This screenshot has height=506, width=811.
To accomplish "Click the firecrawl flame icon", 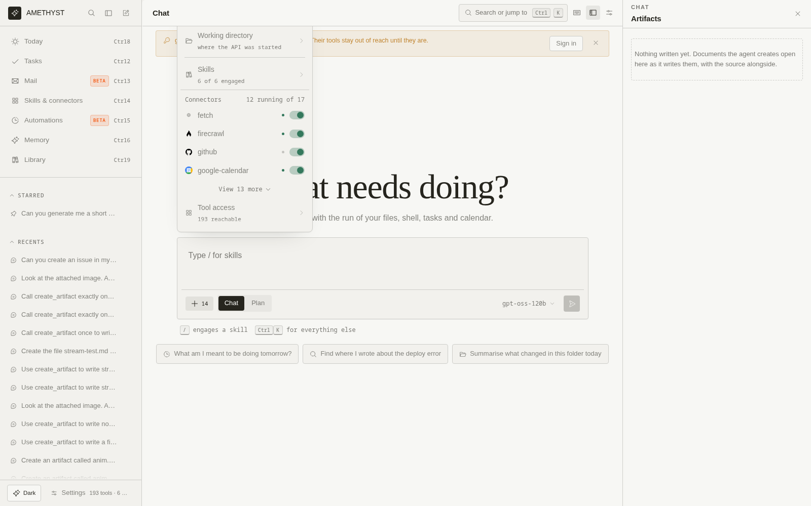I will click(189, 134).
